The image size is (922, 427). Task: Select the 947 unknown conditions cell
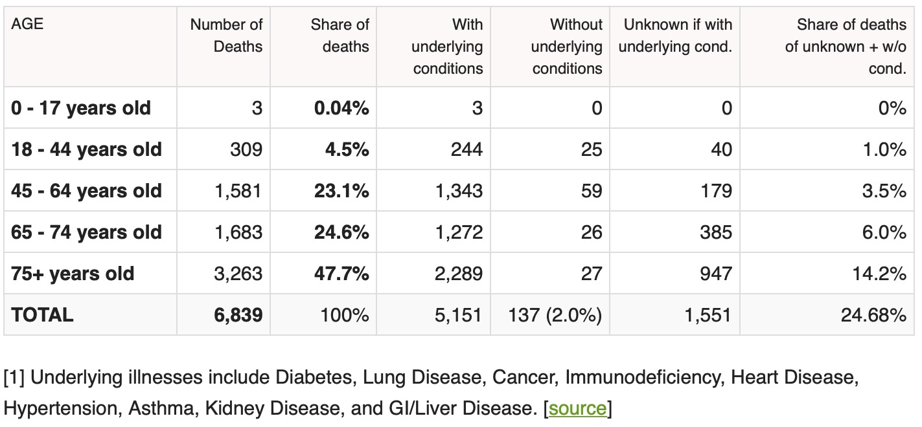(715, 274)
